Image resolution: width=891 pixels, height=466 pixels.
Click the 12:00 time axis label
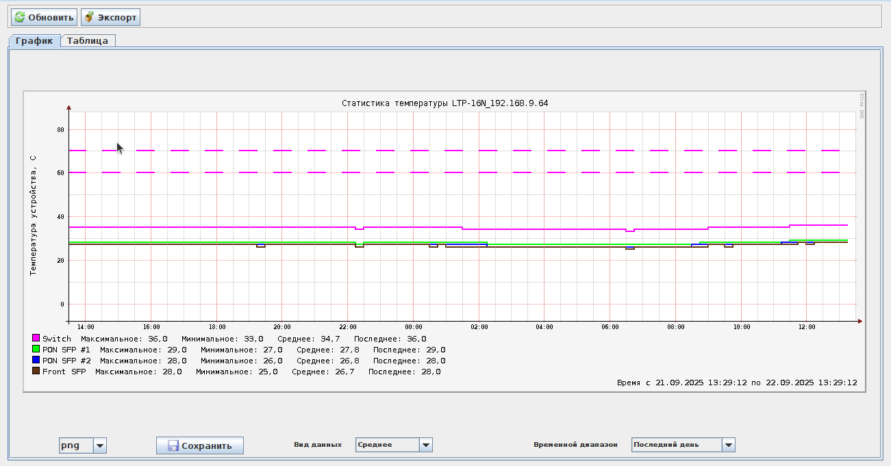pos(807,328)
